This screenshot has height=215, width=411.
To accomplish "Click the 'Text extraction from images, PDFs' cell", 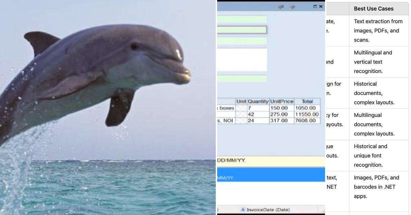I will pyautogui.click(x=379, y=30).
